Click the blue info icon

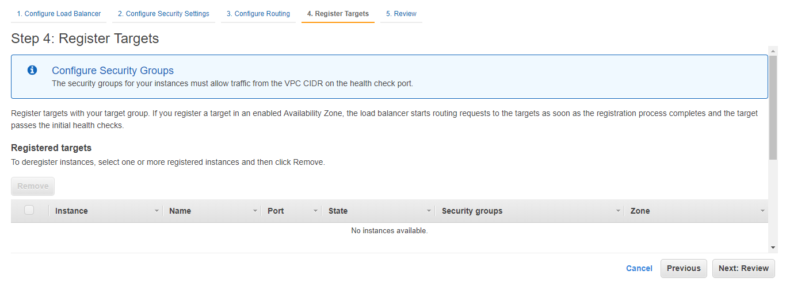pyautogui.click(x=32, y=70)
